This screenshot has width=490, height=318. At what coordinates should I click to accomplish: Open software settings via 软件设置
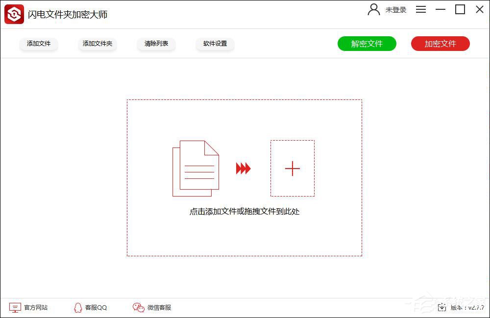[215, 43]
